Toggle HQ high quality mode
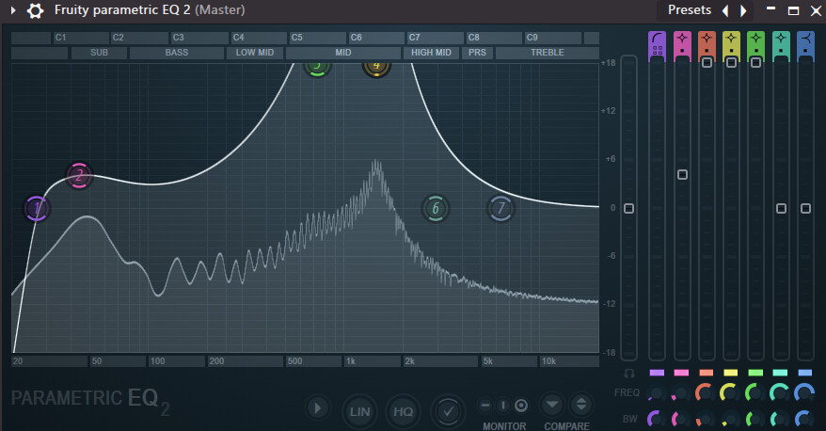This screenshot has height=431, width=826. click(403, 411)
